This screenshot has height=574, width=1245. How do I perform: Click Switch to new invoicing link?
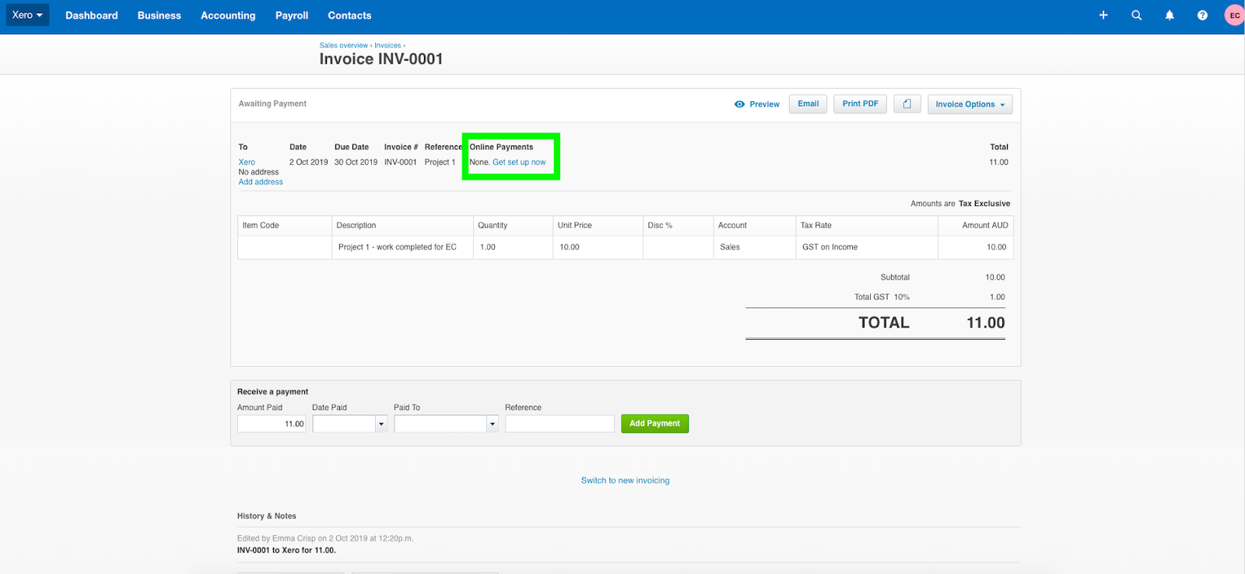625,481
